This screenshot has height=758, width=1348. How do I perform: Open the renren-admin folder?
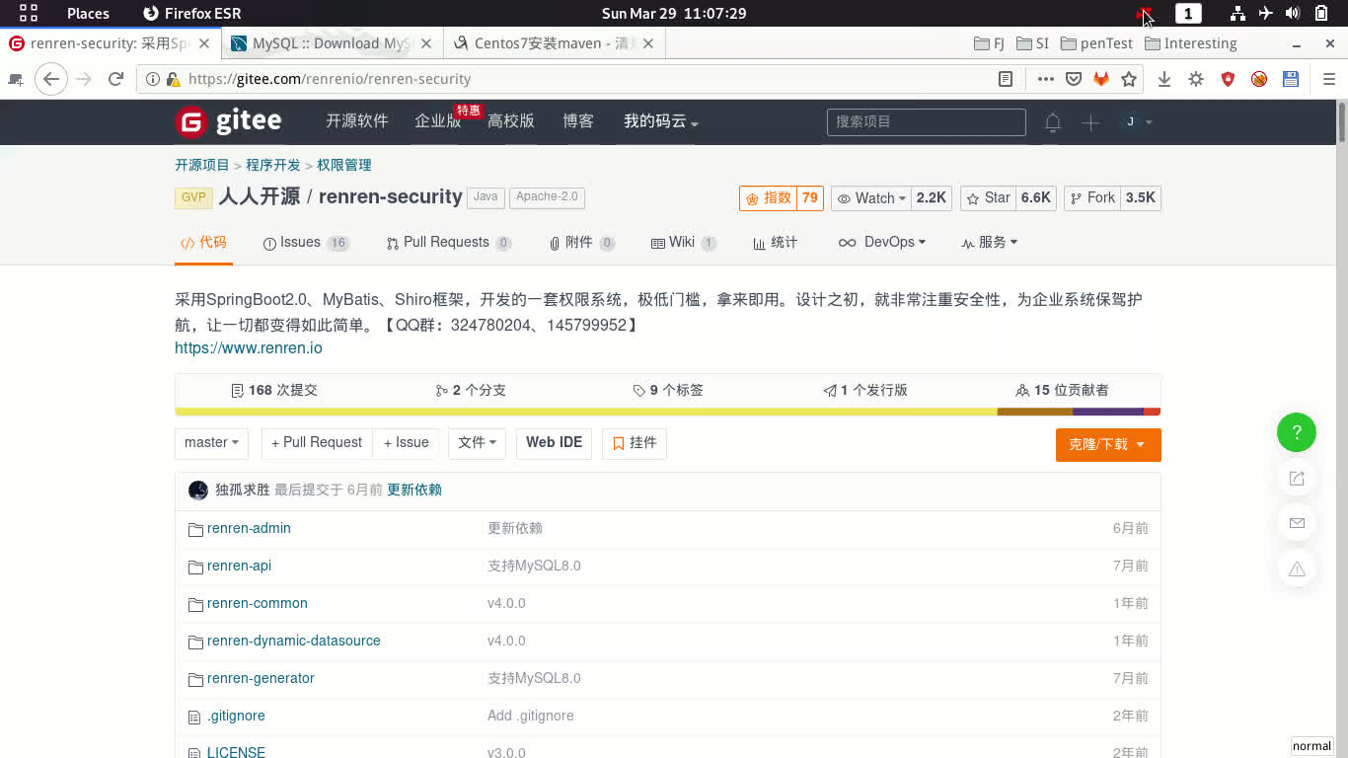coord(249,529)
